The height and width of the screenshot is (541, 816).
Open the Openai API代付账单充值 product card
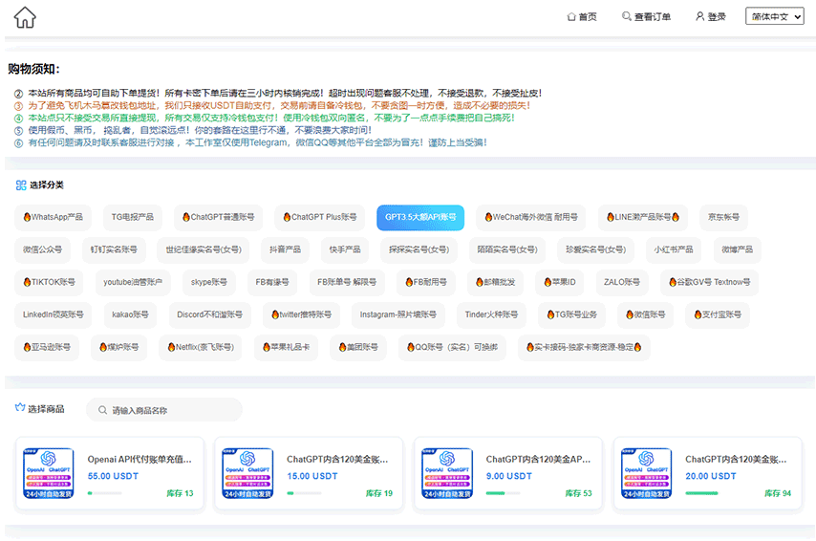[109, 474]
